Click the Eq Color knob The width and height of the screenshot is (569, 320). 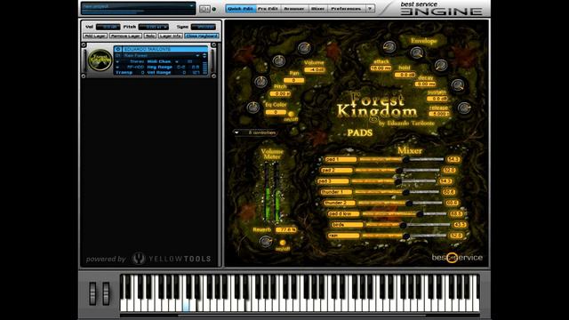[252, 107]
